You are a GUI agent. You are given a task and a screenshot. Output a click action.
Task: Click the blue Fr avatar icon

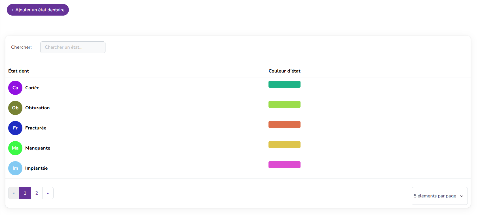point(15,128)
